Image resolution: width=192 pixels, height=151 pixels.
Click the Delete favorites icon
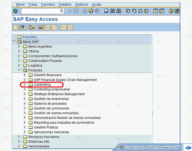[48, 27]
